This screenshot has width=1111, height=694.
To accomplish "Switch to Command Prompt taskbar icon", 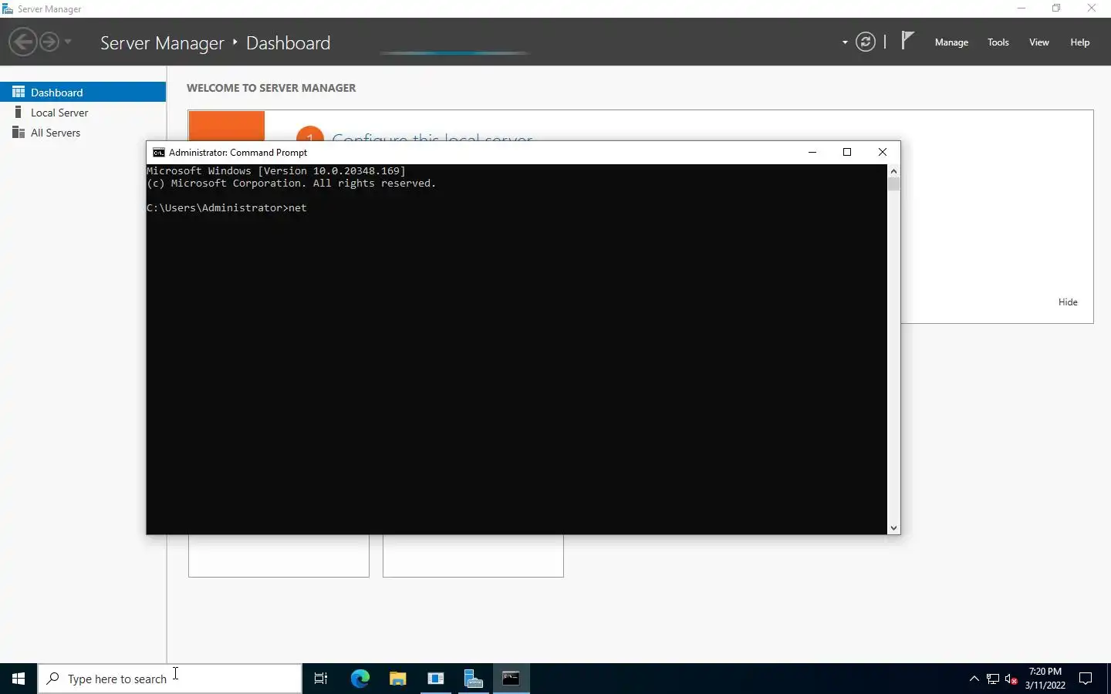I will tap(511, 679).
